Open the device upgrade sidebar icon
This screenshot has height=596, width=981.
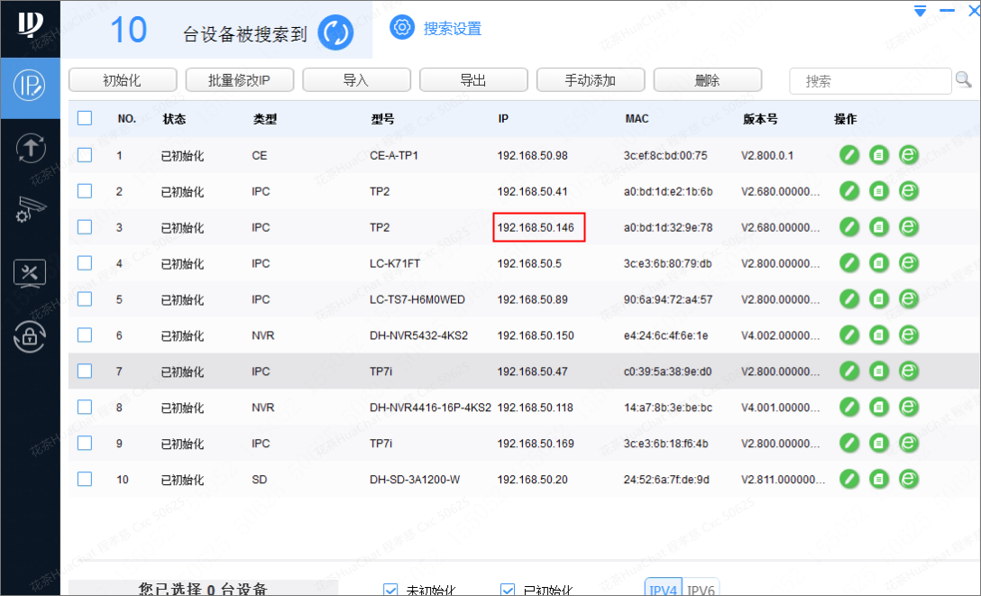click(x=30, y=148)
